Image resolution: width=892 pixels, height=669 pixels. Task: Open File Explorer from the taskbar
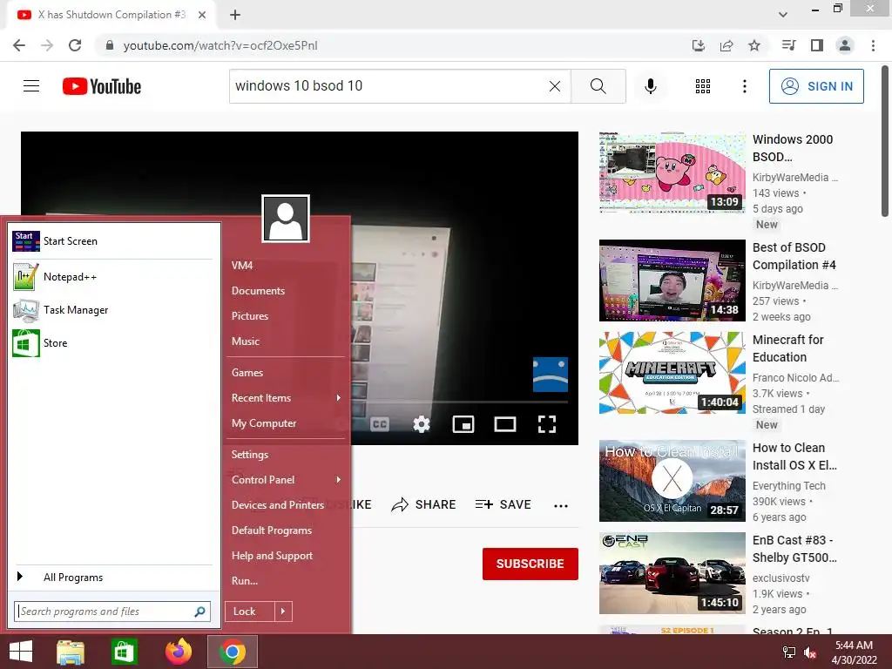71,652
